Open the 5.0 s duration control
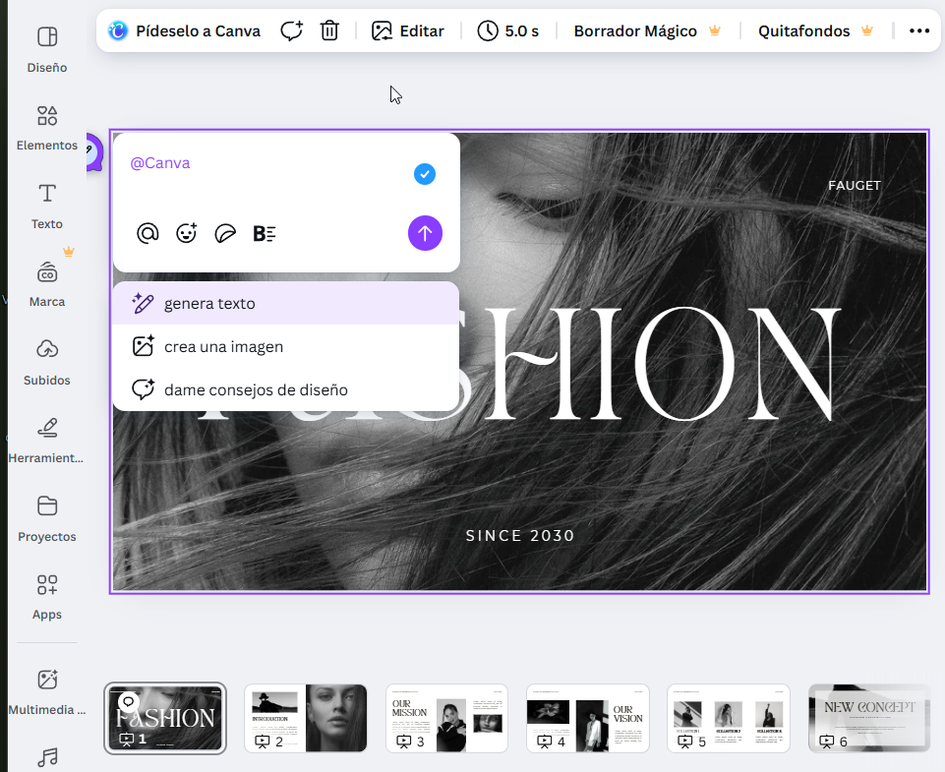 click(508, 30)
